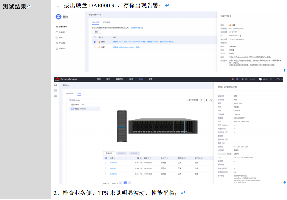Viewport: 287px width, 200px height.
Task: Click cabinet tower image
Action: click(122, 126)
